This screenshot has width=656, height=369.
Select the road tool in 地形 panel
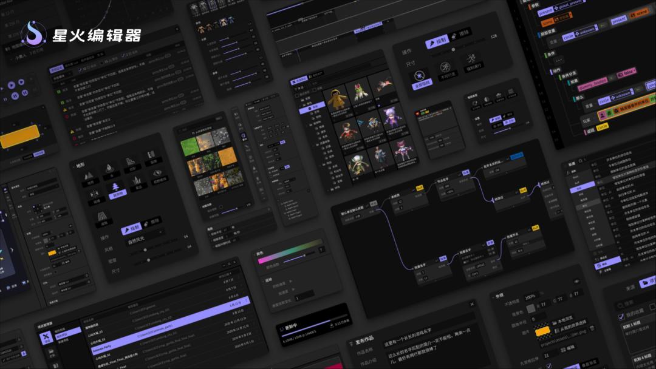click(x=102, y=217)
